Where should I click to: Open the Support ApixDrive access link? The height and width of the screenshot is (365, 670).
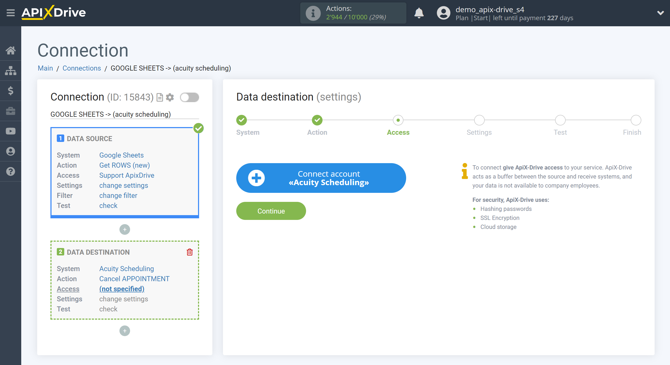127,175
